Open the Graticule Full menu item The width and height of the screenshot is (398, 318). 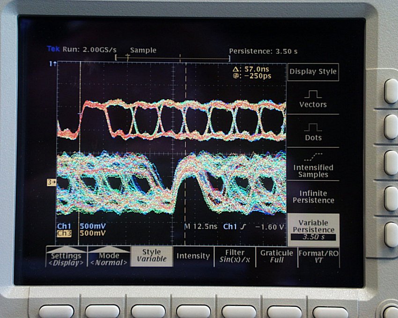click(x=276, y=256)
